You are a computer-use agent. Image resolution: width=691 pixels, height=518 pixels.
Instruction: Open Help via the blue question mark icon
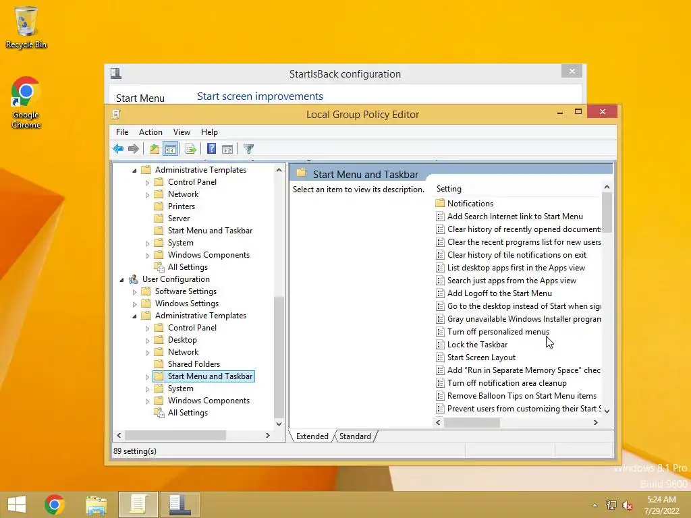tap(211, 149)
